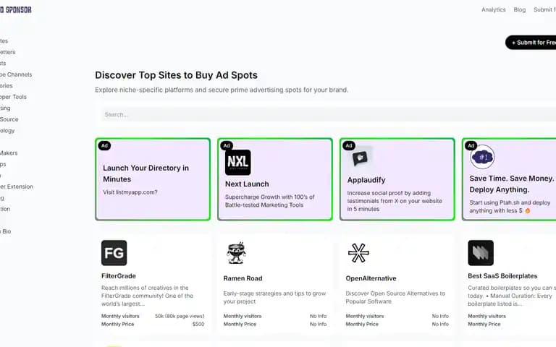
Task: Open the Ramen Road listing title
Action: (243, 278)
